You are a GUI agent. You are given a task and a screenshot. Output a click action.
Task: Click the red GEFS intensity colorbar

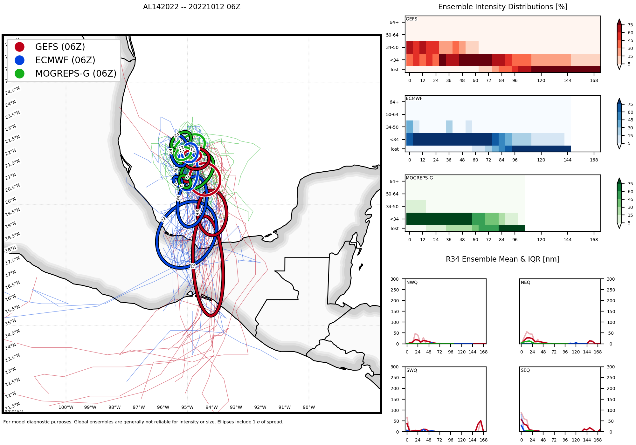(x=619, y=44)
